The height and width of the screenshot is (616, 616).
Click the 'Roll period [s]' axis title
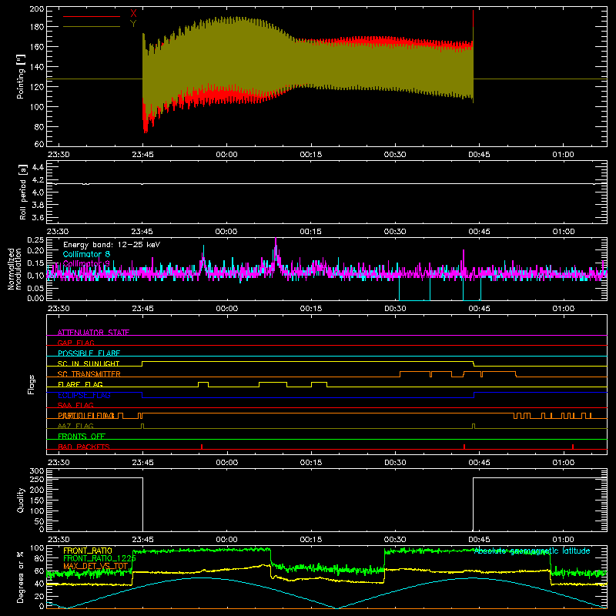point(23,192)
